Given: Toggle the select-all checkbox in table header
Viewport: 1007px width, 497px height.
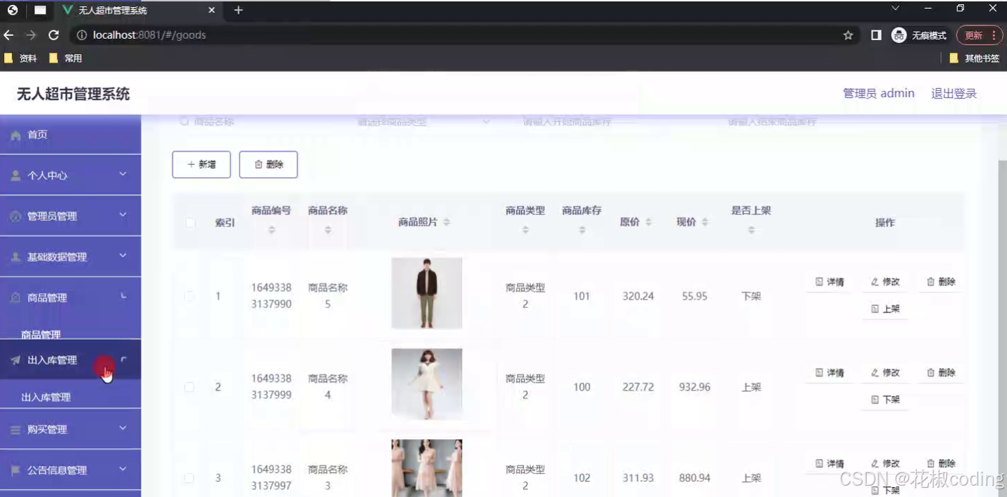Looking at the screenshot, I should click(190, 223).
